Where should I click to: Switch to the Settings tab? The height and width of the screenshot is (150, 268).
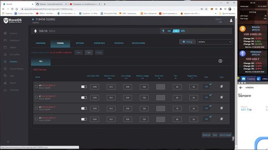[x=80, y=43]
